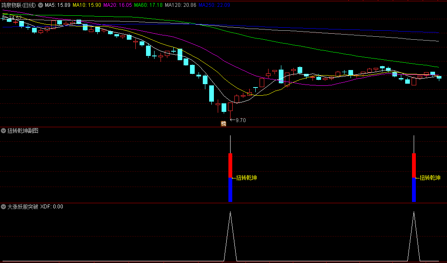Click the second 扭转乾坤 signal label near right edge
The image size is (447, 263).
430,178
